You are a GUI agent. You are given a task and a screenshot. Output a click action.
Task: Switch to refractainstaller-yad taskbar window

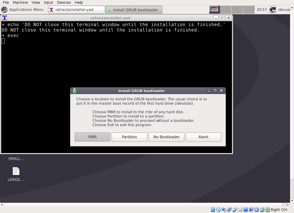point(76,10)
